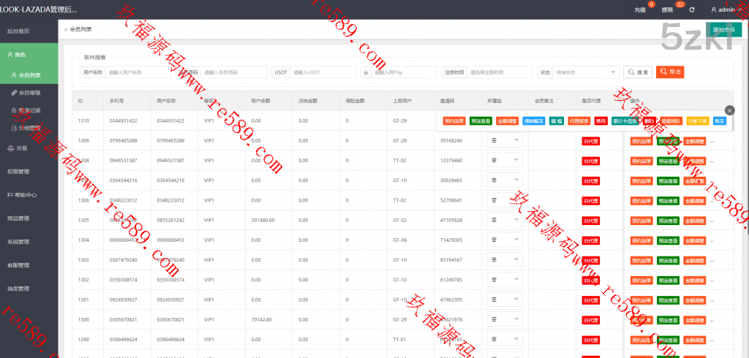Select 系统管理 in the sidebar
This screenshot has height=358, width=749.
pyautogui.click(x=19, y=242)
